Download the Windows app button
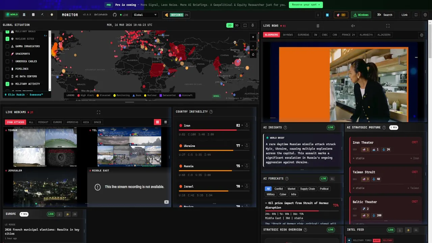432x243 pixels. click(x=361, y=15)
